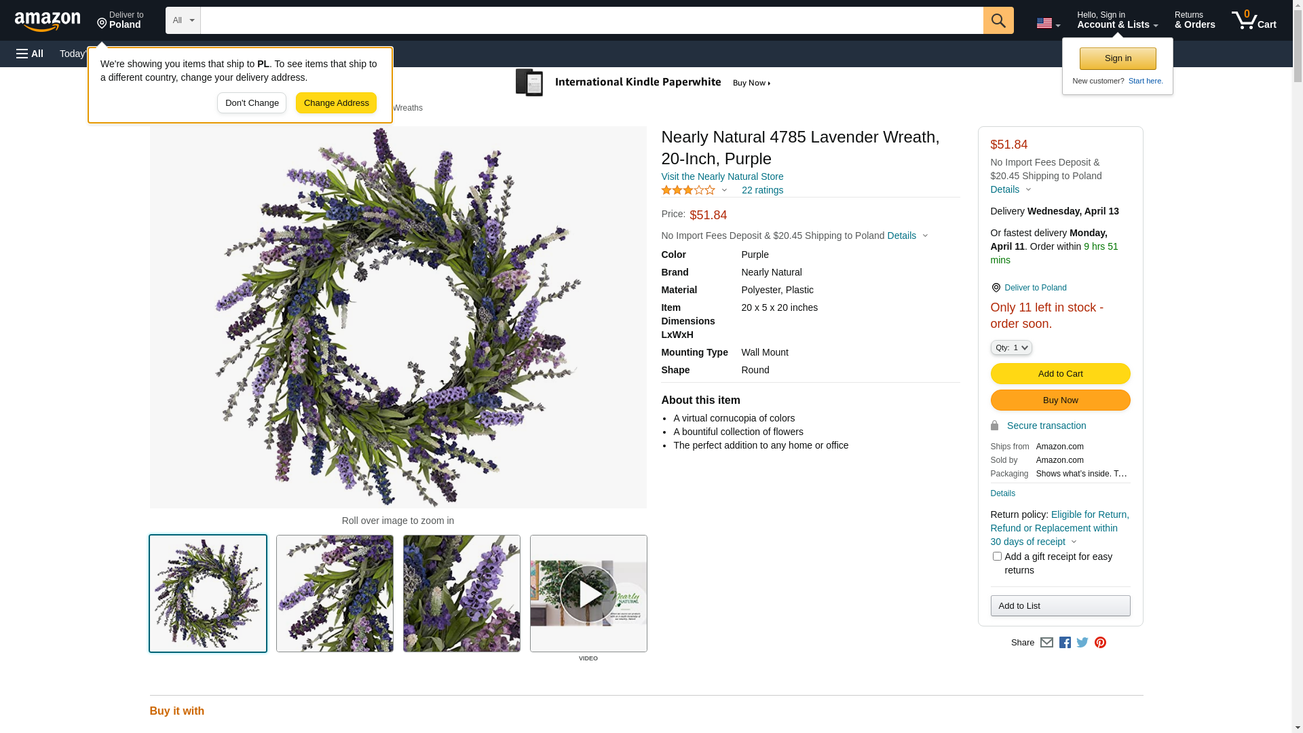Screen dimensions: 1303x733
Task: Share product on Pinterest icon
Action: click(x=1100, y=642)
